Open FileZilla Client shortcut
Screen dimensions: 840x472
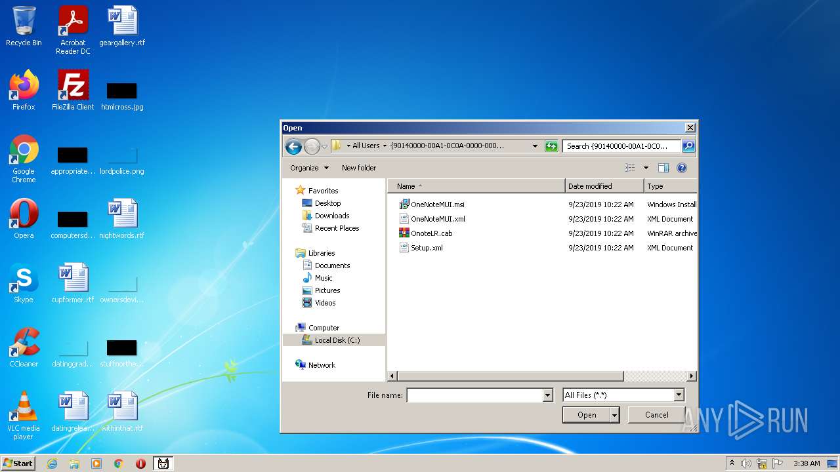pos(73,90)
